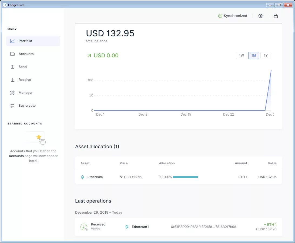Go to Accounts page
Screen dimensions: 295x243
(33, 54)
